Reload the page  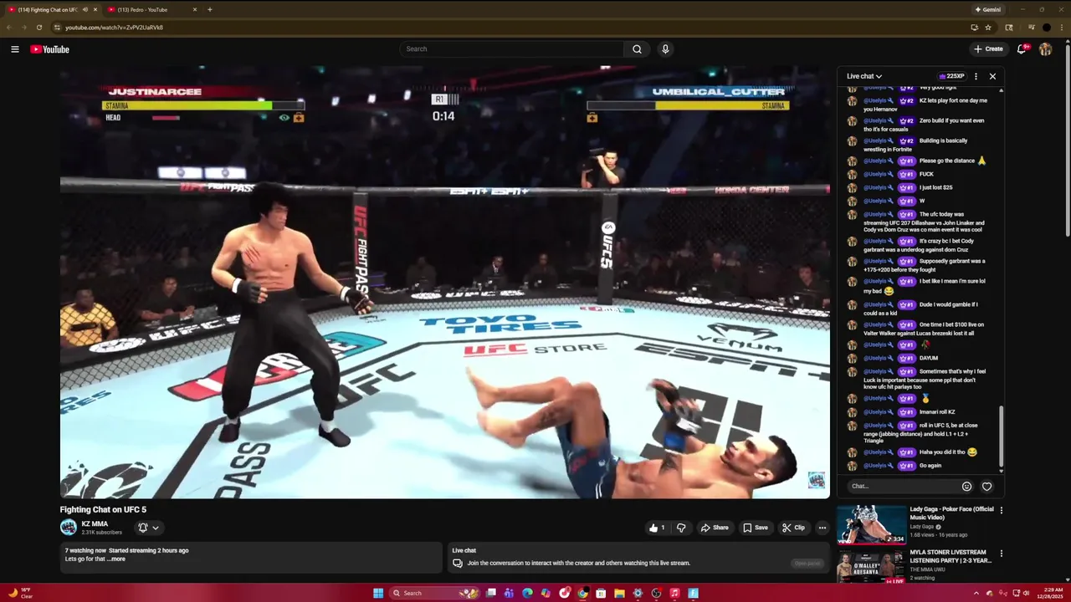tap(38, 28)
